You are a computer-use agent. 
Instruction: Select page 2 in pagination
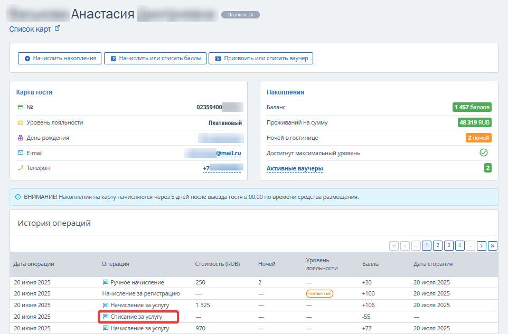pyautogui.click(x=438, y=246)
